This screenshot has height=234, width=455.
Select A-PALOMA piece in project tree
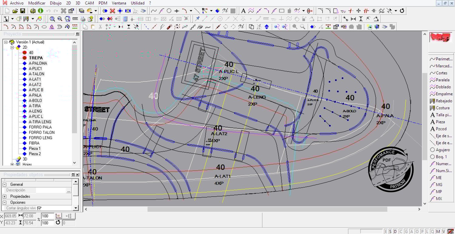pyautogui.click(x=38, y=63)
